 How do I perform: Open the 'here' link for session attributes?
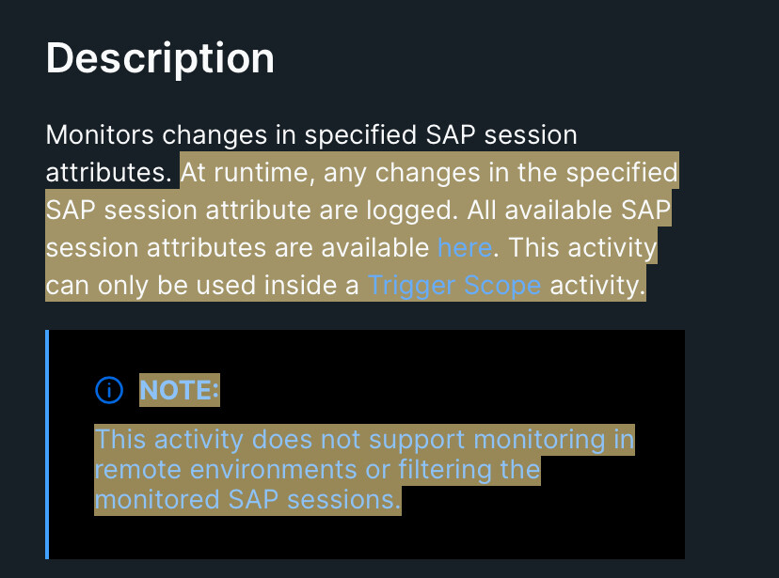pyautogui.click(x=465, y=247)
